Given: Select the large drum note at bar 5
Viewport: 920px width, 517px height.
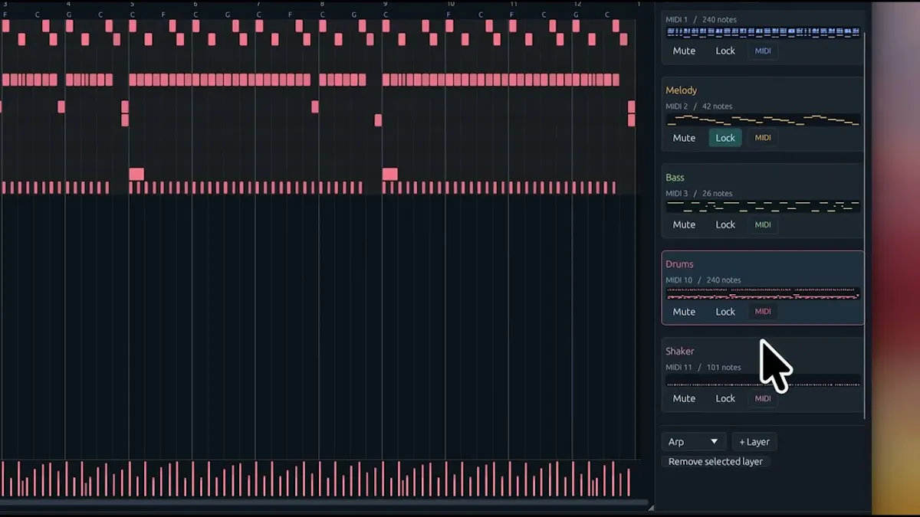Looking at the screenshot, I should click(x=136, y=175).
